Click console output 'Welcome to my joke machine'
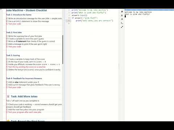Image resolution: width=174 pixels, height=130 pixels. click(138, 12)
